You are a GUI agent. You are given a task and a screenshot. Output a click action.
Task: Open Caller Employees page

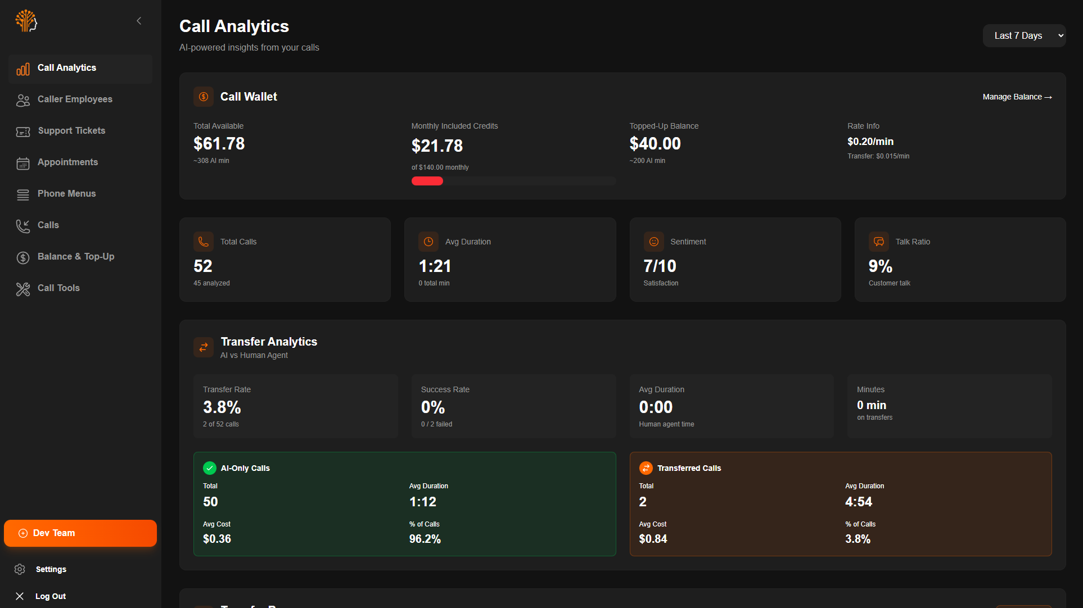75,99
